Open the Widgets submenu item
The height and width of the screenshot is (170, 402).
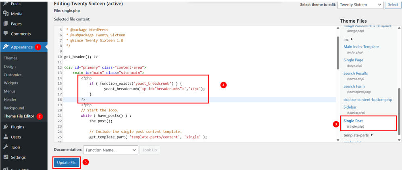click(11, 83)
